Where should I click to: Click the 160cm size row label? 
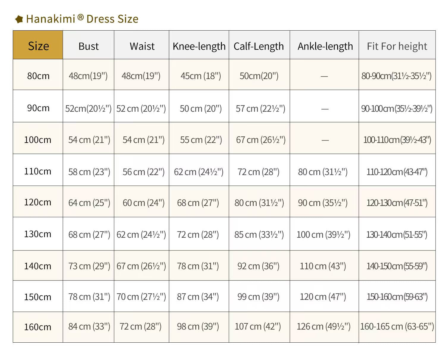(x=37, y=327)
